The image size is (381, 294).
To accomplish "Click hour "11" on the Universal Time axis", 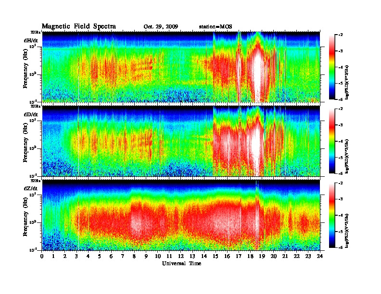I will (169, 257).
